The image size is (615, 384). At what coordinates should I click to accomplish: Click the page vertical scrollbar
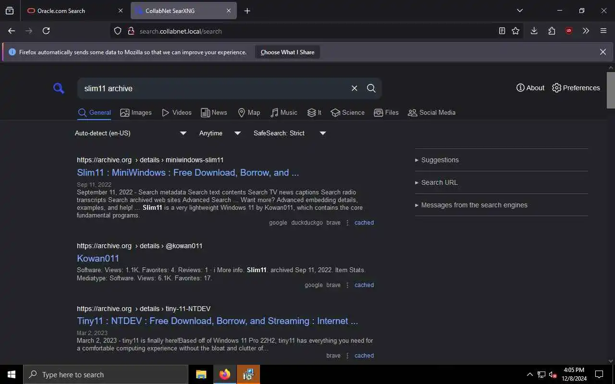(611, 90)
